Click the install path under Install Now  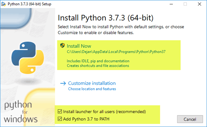116,52
